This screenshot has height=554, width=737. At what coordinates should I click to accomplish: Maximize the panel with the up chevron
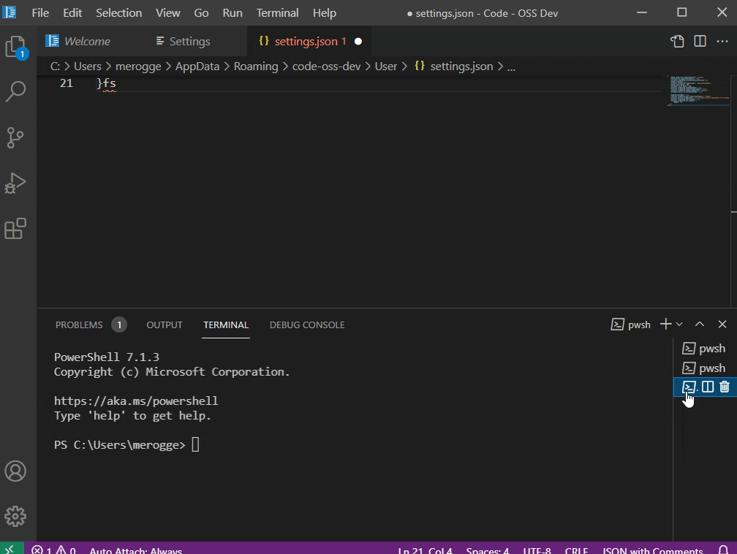point(700,325)
